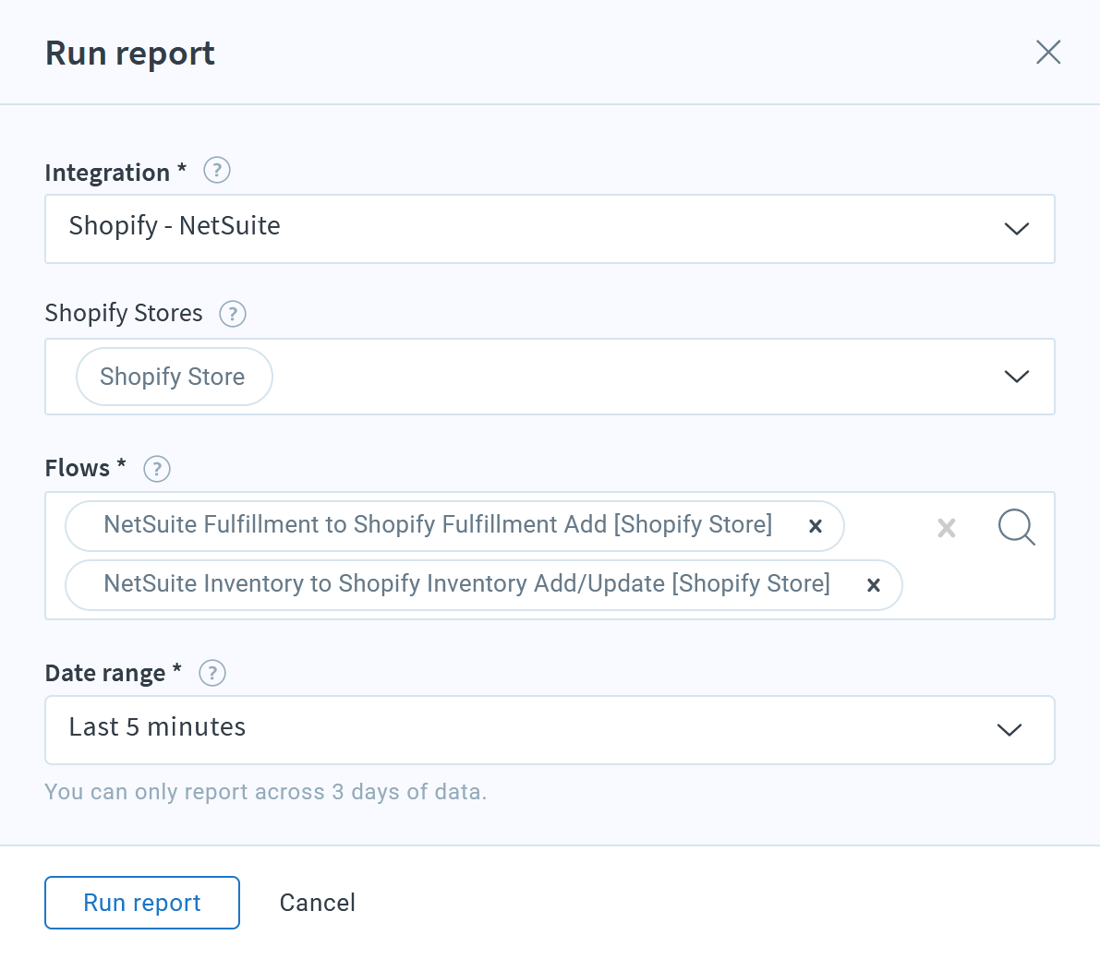1100x959 pixels.
Task: Open the Date range dropdown
Action: point(1009,730)
